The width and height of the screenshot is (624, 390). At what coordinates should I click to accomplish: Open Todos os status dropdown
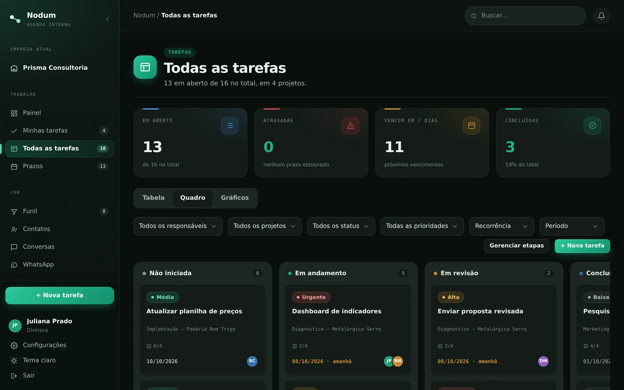[x=341, y=226]
